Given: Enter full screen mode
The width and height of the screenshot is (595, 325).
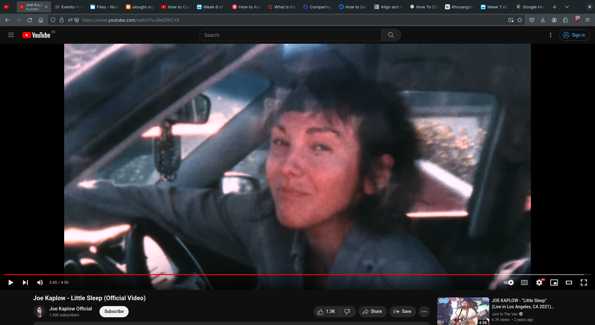Looking at the screenshot, I should 584,283.
